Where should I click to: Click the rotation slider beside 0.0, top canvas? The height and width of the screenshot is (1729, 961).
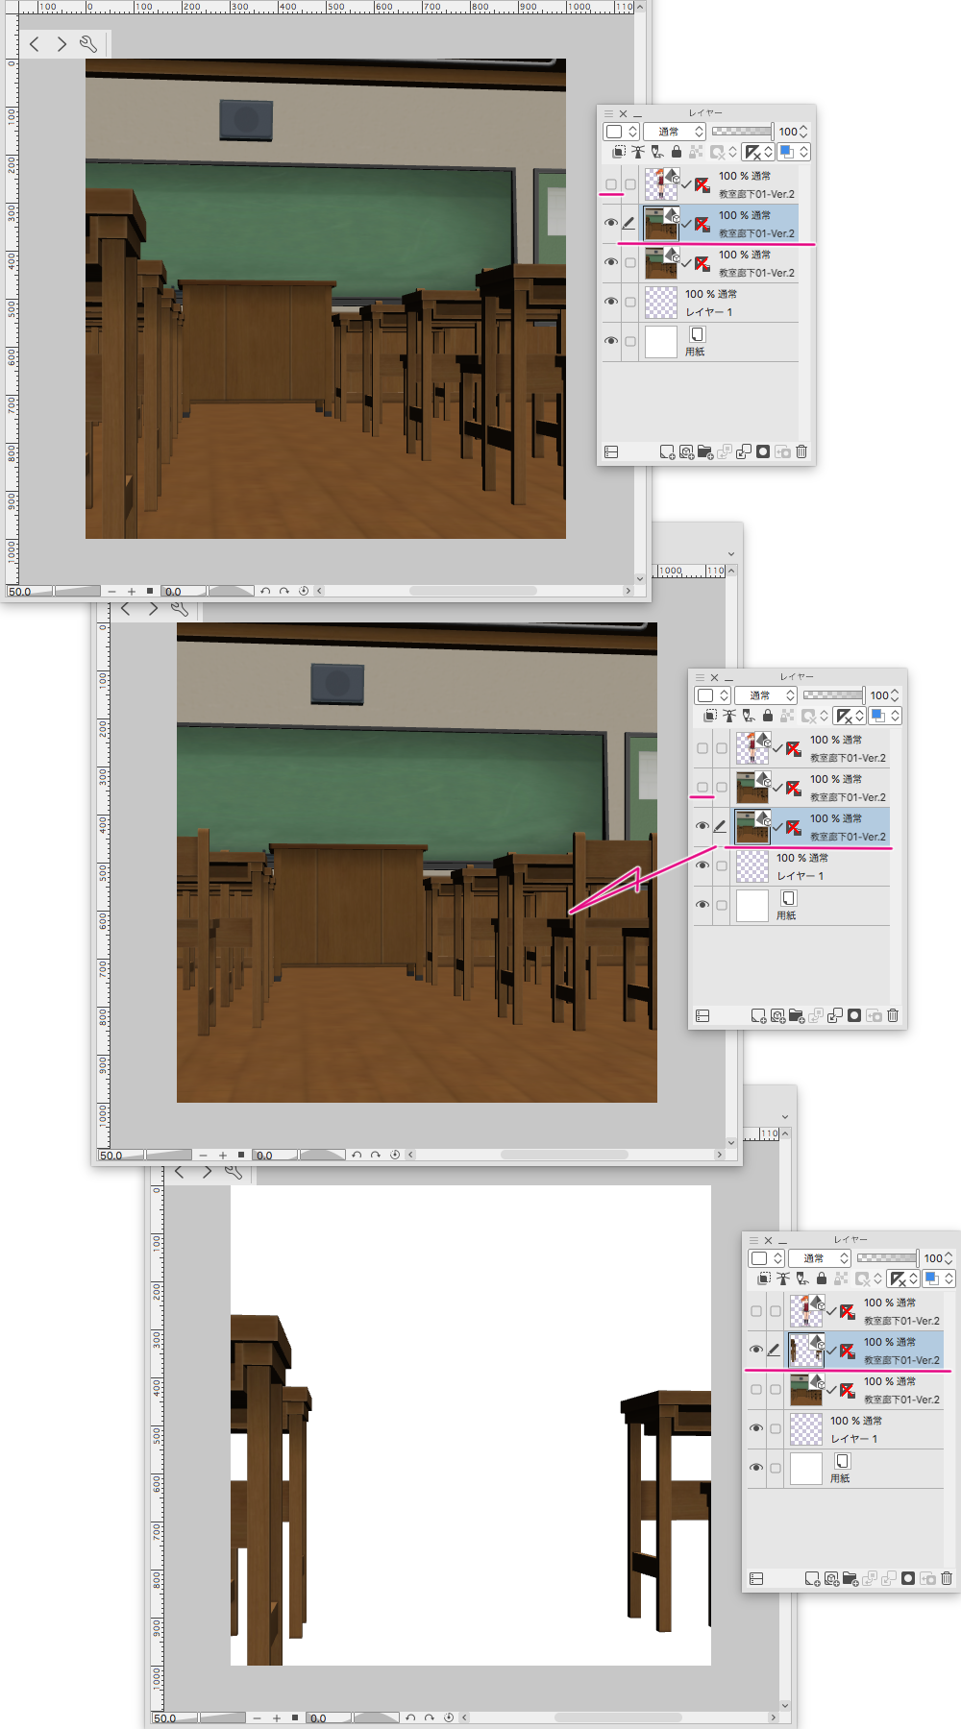pos(231,592)
